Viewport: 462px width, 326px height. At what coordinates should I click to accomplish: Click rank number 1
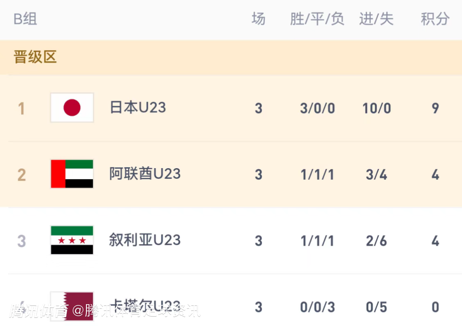point(21,109)
